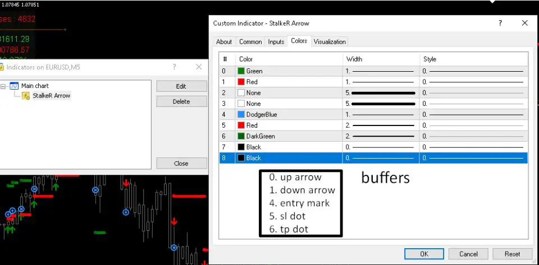Click the help question mark in Custom Indicator dialog
Viewport: 539px width, 265px height.
[500, 23]
